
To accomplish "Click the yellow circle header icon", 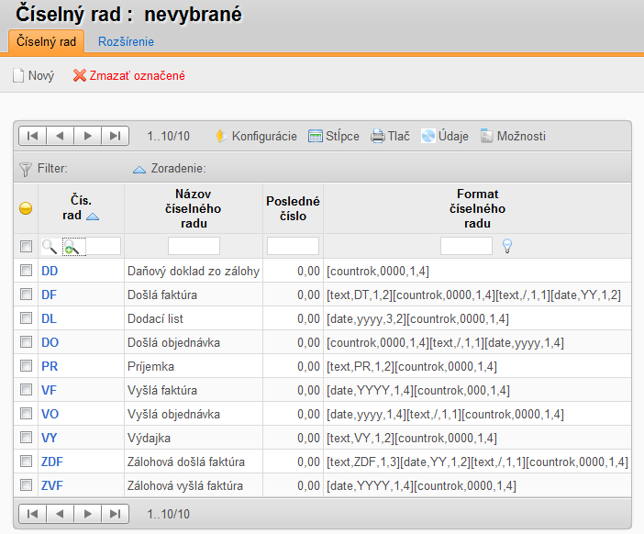I will click(26, 208).
